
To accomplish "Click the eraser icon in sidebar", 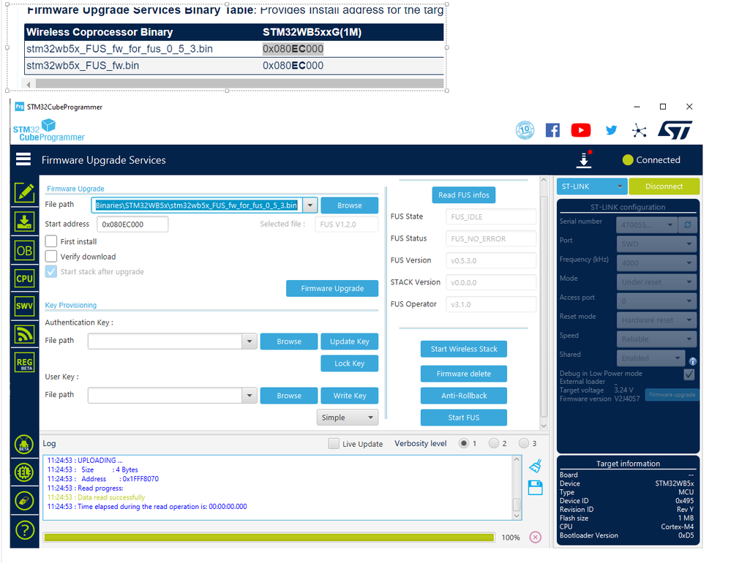I will (24, 501).
